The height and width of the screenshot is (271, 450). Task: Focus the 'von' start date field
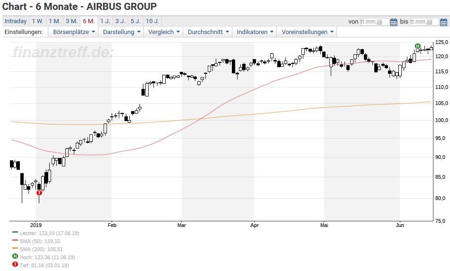click(x=374, y=22)
